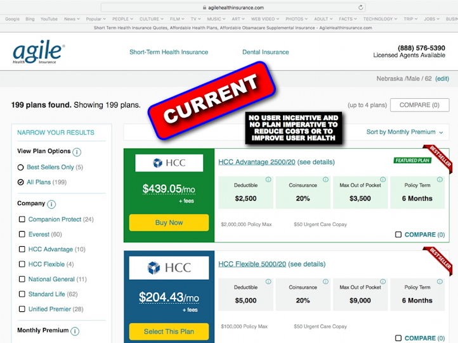Click the HCC Flexible Coinsurance info icon
This screenshot has height=343, width=458.
click(325, 282)
